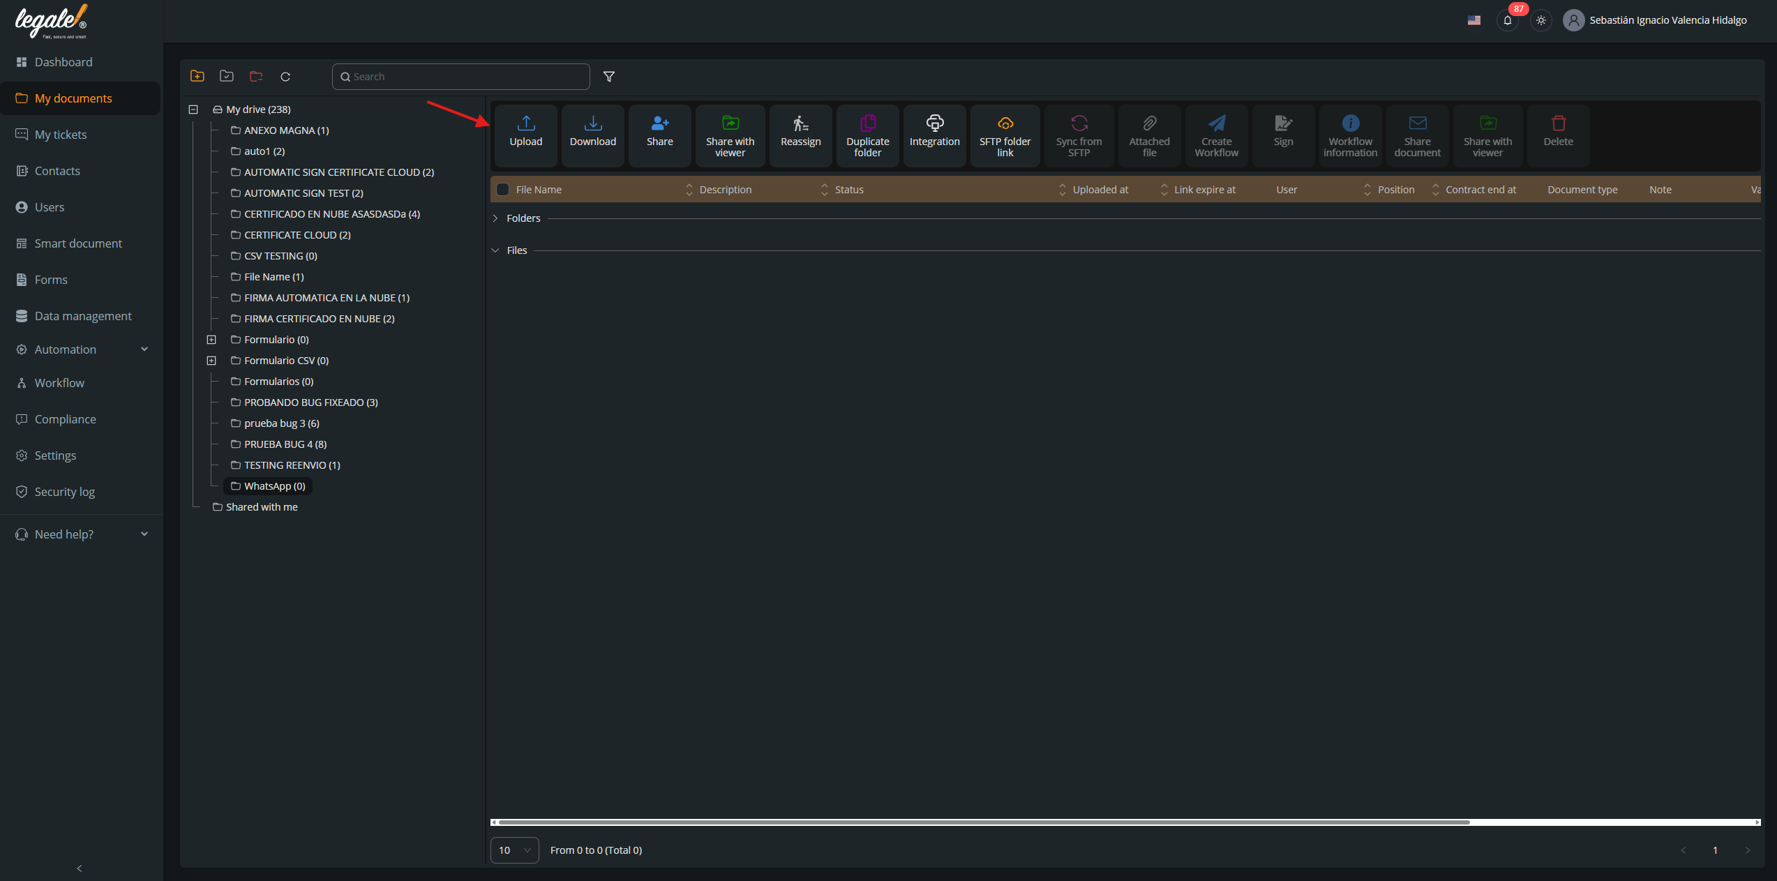Open the Smart document menu item
The height and width of the screenshot is (881, 1777).
pos(78,243)
